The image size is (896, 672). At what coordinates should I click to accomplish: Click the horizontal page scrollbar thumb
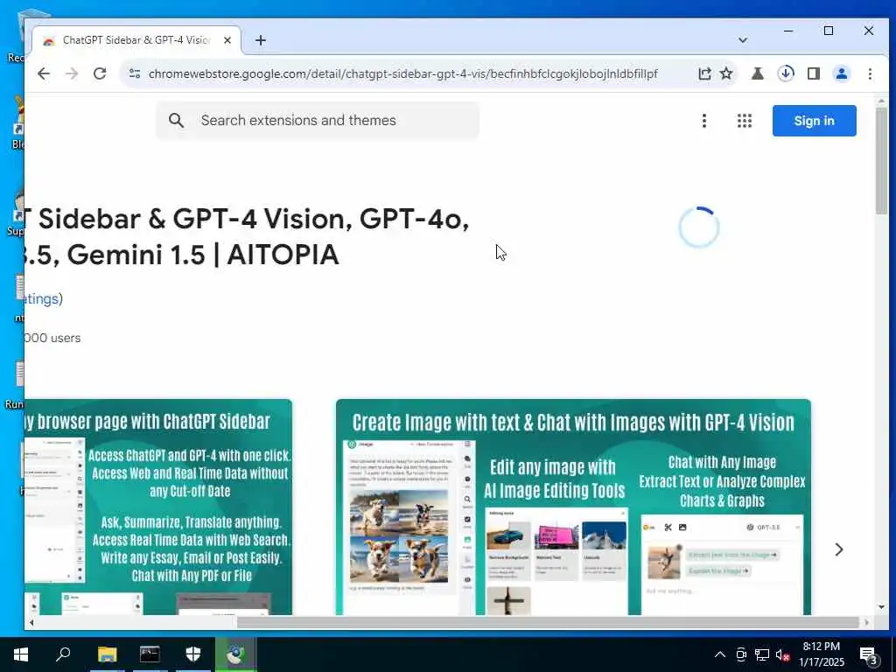548,622
